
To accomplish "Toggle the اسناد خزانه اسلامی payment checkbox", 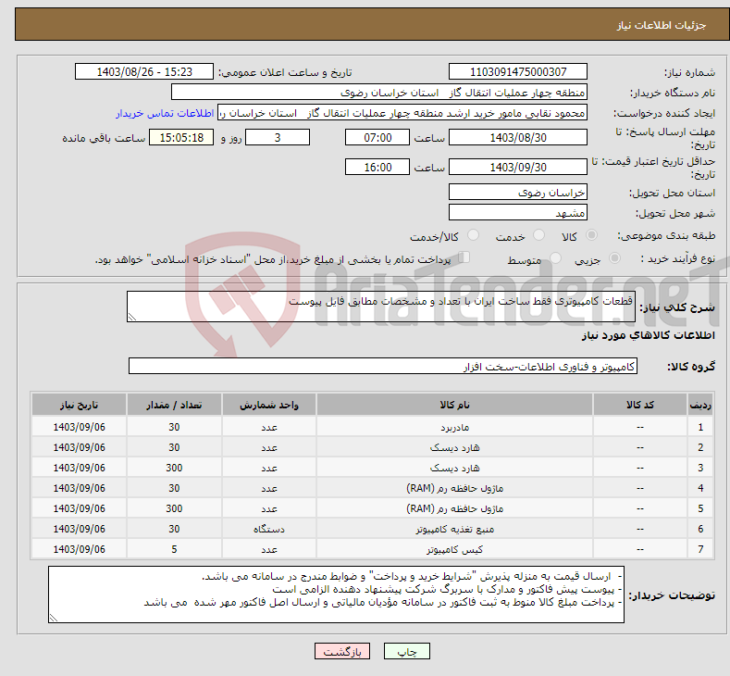I will tap(464, 257).
